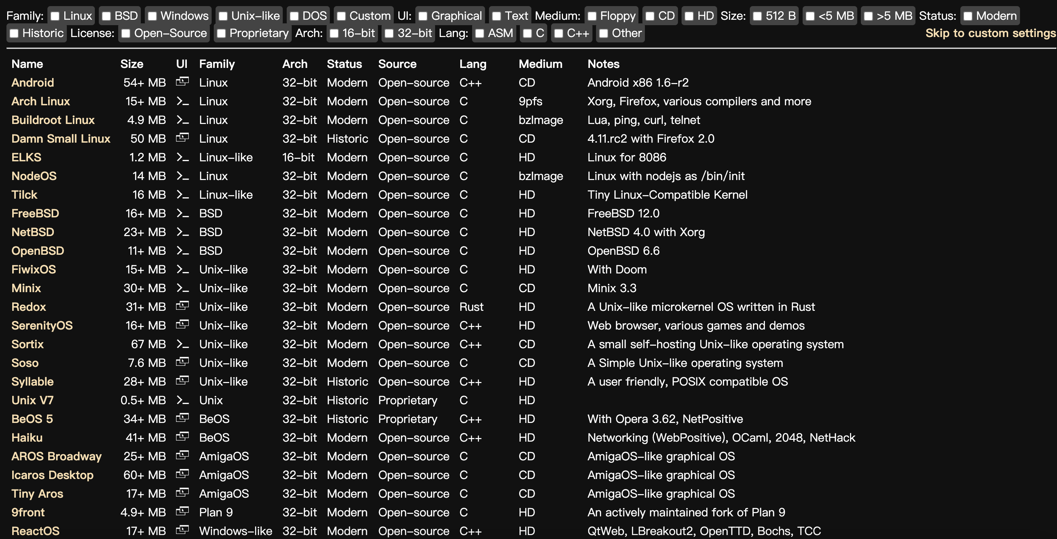Click the terminal icon in the Tilck row
This screenshot has height=539, width=1057.
tap(182, 195)
